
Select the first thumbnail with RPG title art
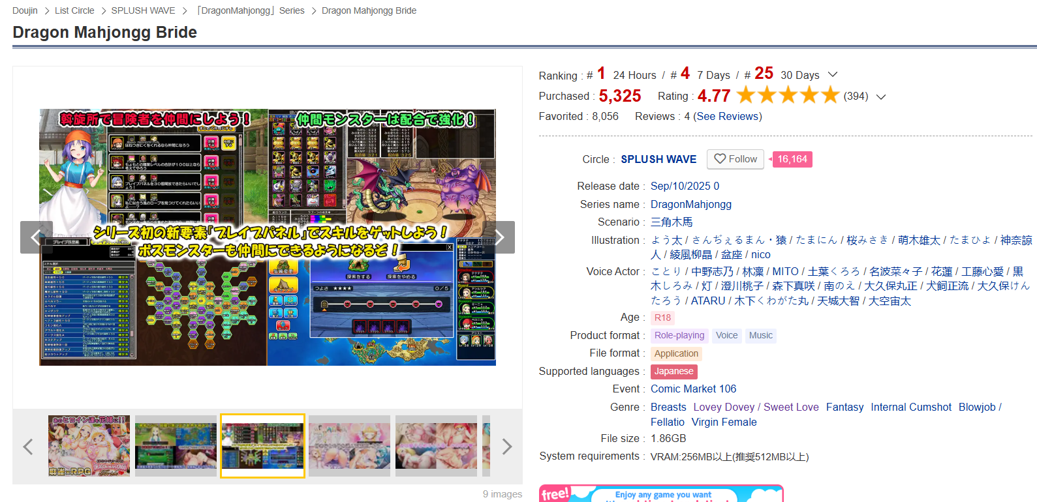[x=89, y=446]
